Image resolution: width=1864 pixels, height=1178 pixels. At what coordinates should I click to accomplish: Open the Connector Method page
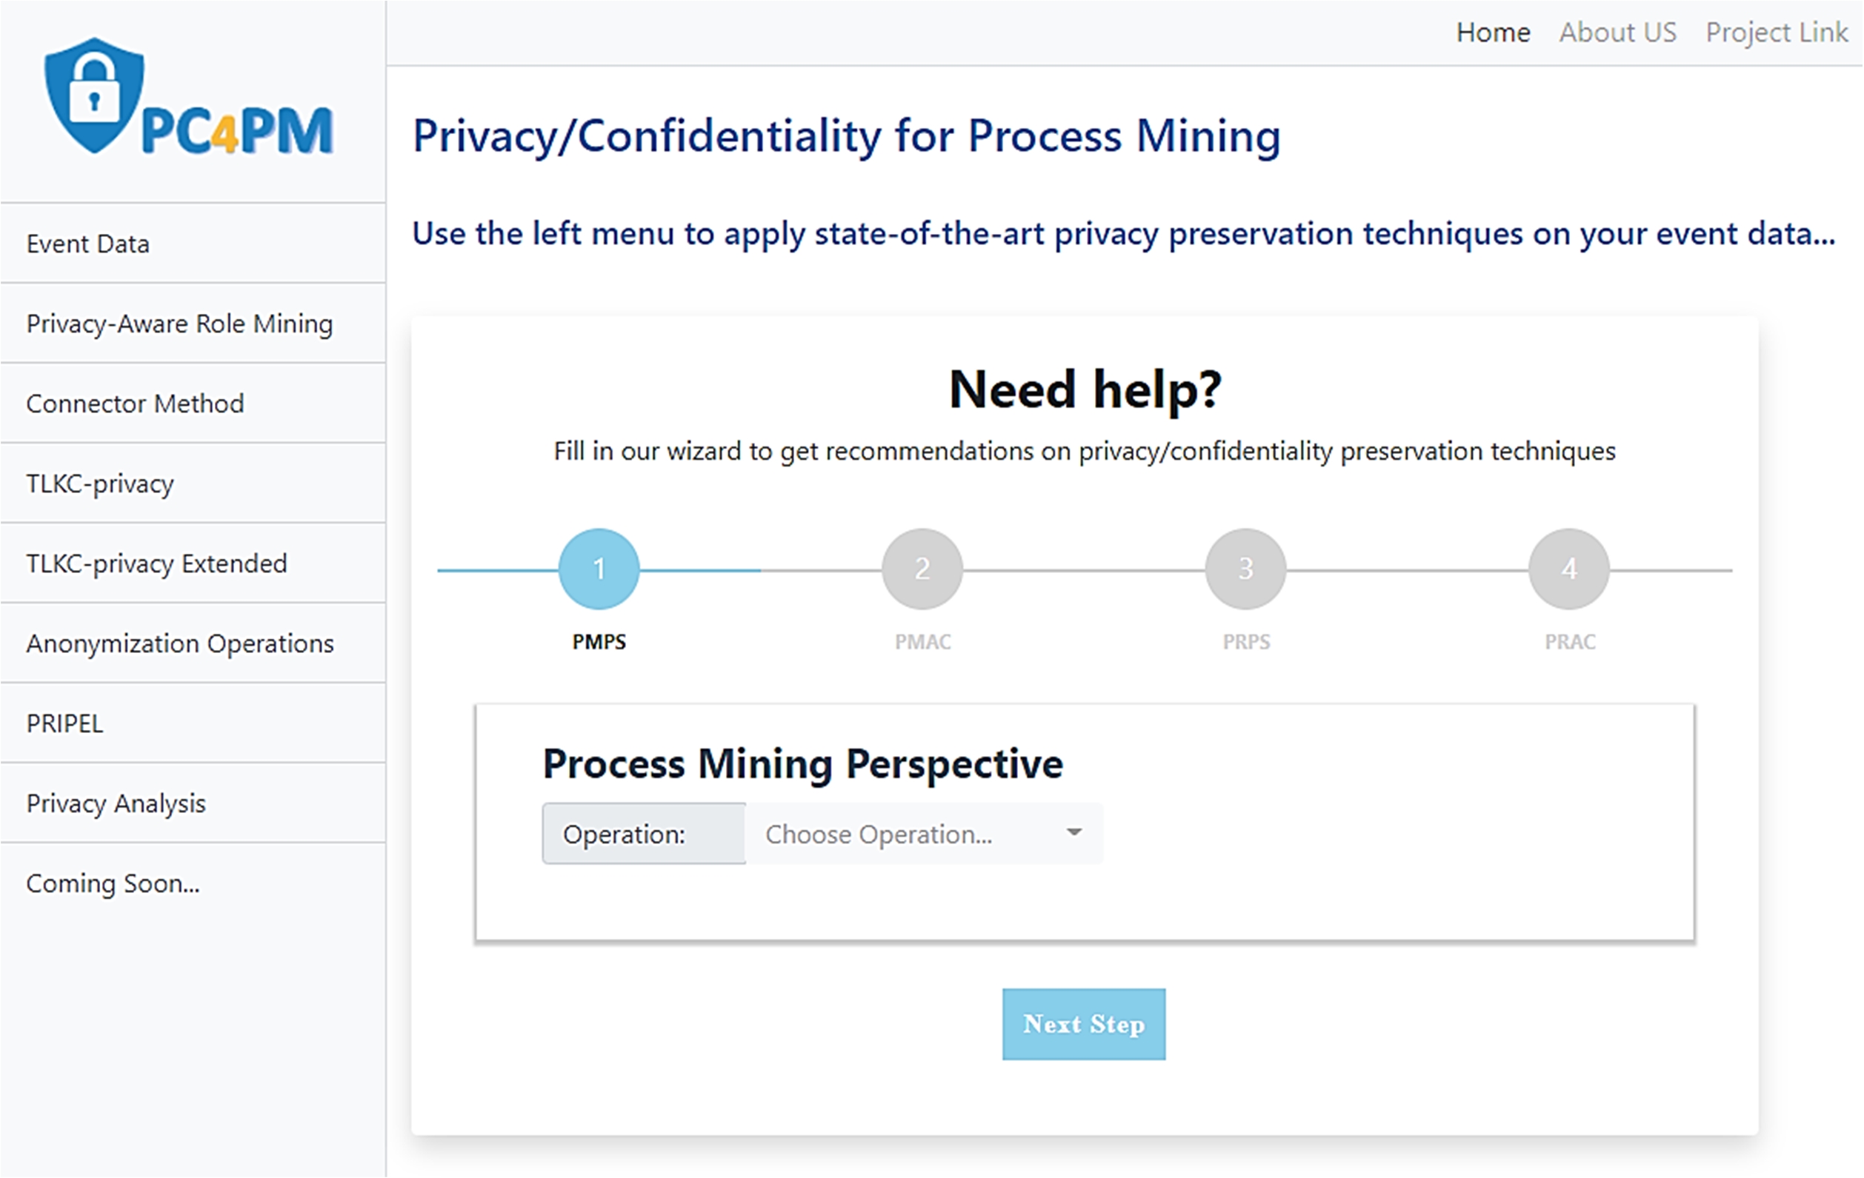[x=135, y=404]
